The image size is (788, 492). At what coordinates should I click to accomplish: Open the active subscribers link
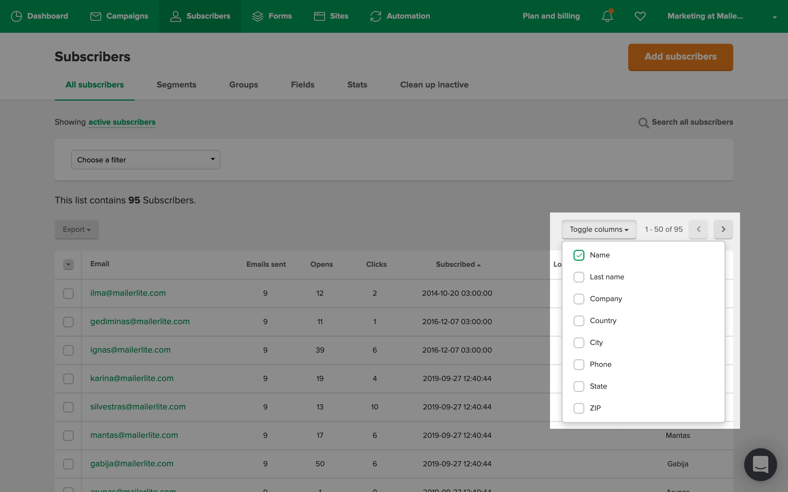(x=122, y=122)
